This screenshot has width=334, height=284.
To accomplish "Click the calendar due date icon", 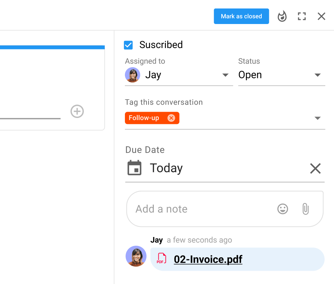I will pos(134,168).
